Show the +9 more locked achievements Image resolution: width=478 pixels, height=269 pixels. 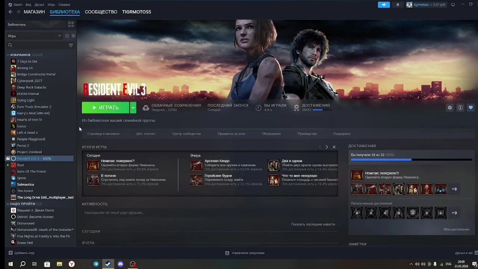(x=454, y=213)
